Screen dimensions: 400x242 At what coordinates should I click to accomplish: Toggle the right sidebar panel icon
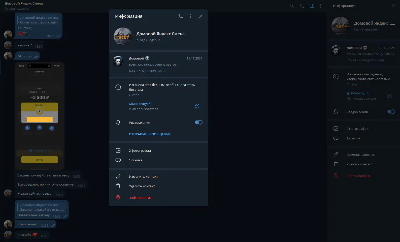pos(312,6)
